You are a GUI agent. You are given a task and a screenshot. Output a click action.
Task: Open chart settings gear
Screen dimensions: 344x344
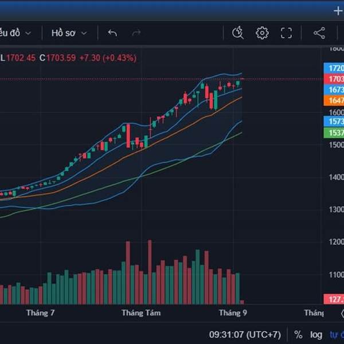point(262,33)
